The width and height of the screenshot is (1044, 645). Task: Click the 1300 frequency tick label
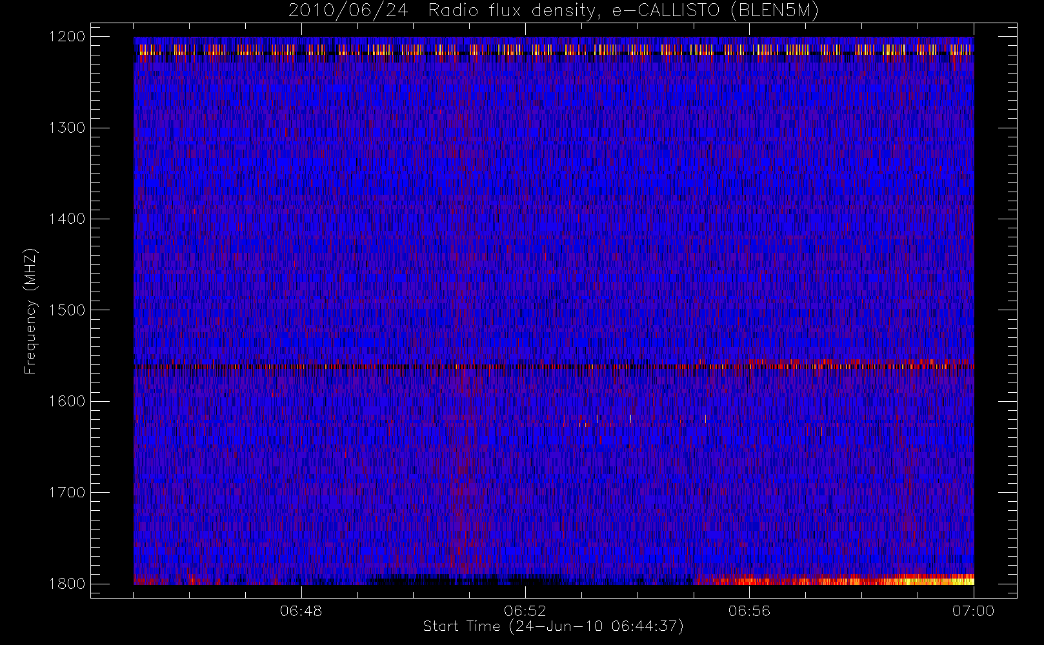pos(67,128)
